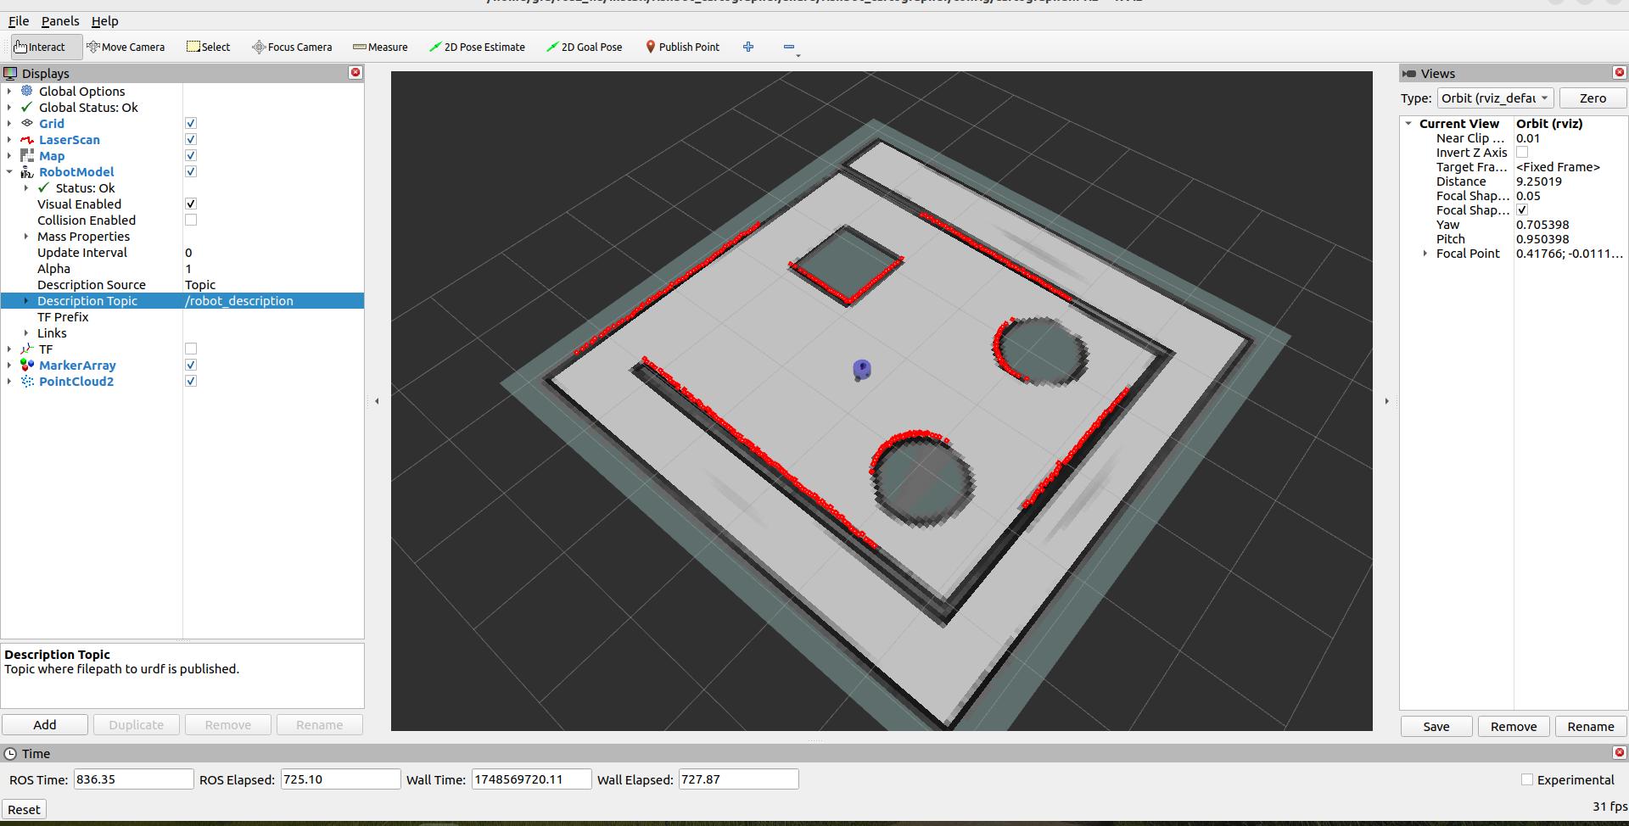Open the File menu
Screen dimensions: 1629x826
[19, 21]
